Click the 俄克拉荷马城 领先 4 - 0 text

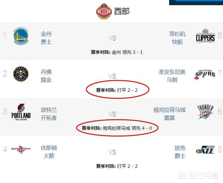pos(127,128)
